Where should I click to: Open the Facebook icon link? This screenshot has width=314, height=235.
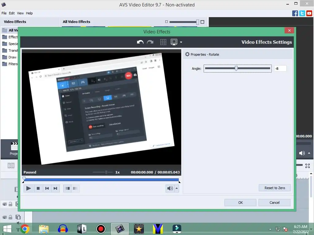pos(295,13)
